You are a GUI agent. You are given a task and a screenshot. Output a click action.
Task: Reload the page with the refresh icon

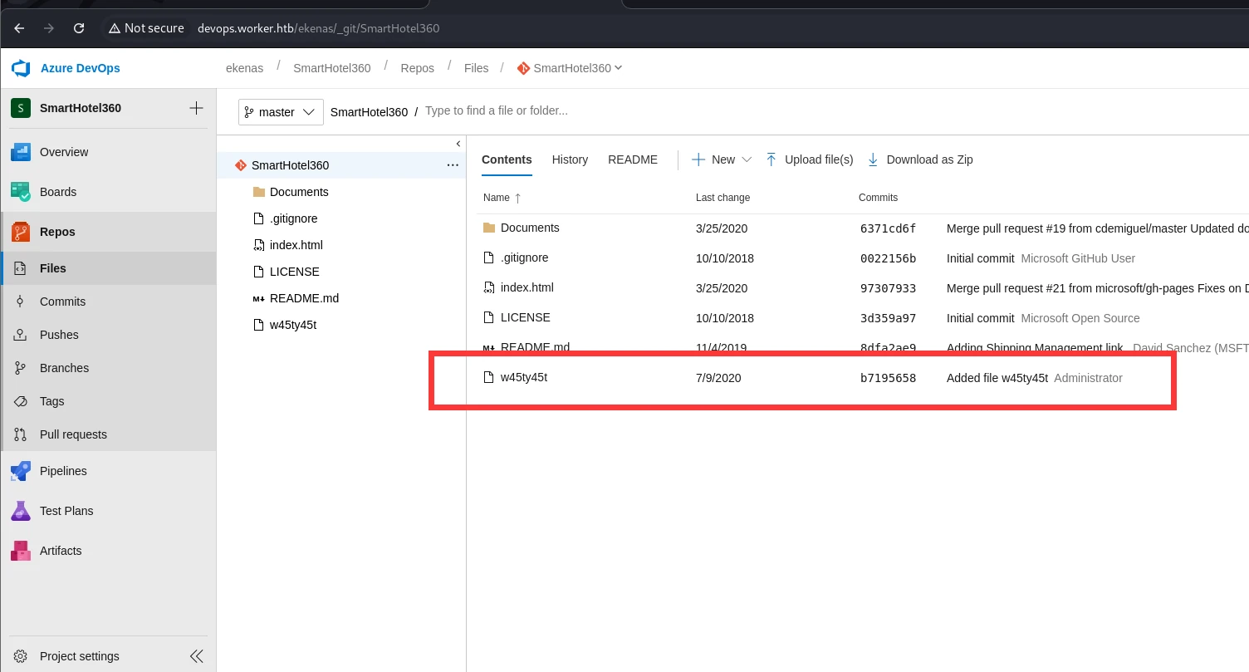79,28
